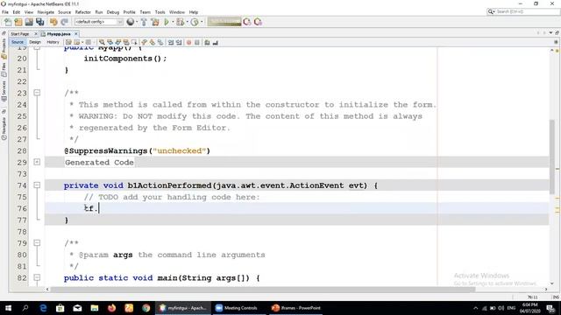The width and height of the screenshot is (561, 315).
Task: Click the Find Next Occurrence icon
Action: coord(118,43)
